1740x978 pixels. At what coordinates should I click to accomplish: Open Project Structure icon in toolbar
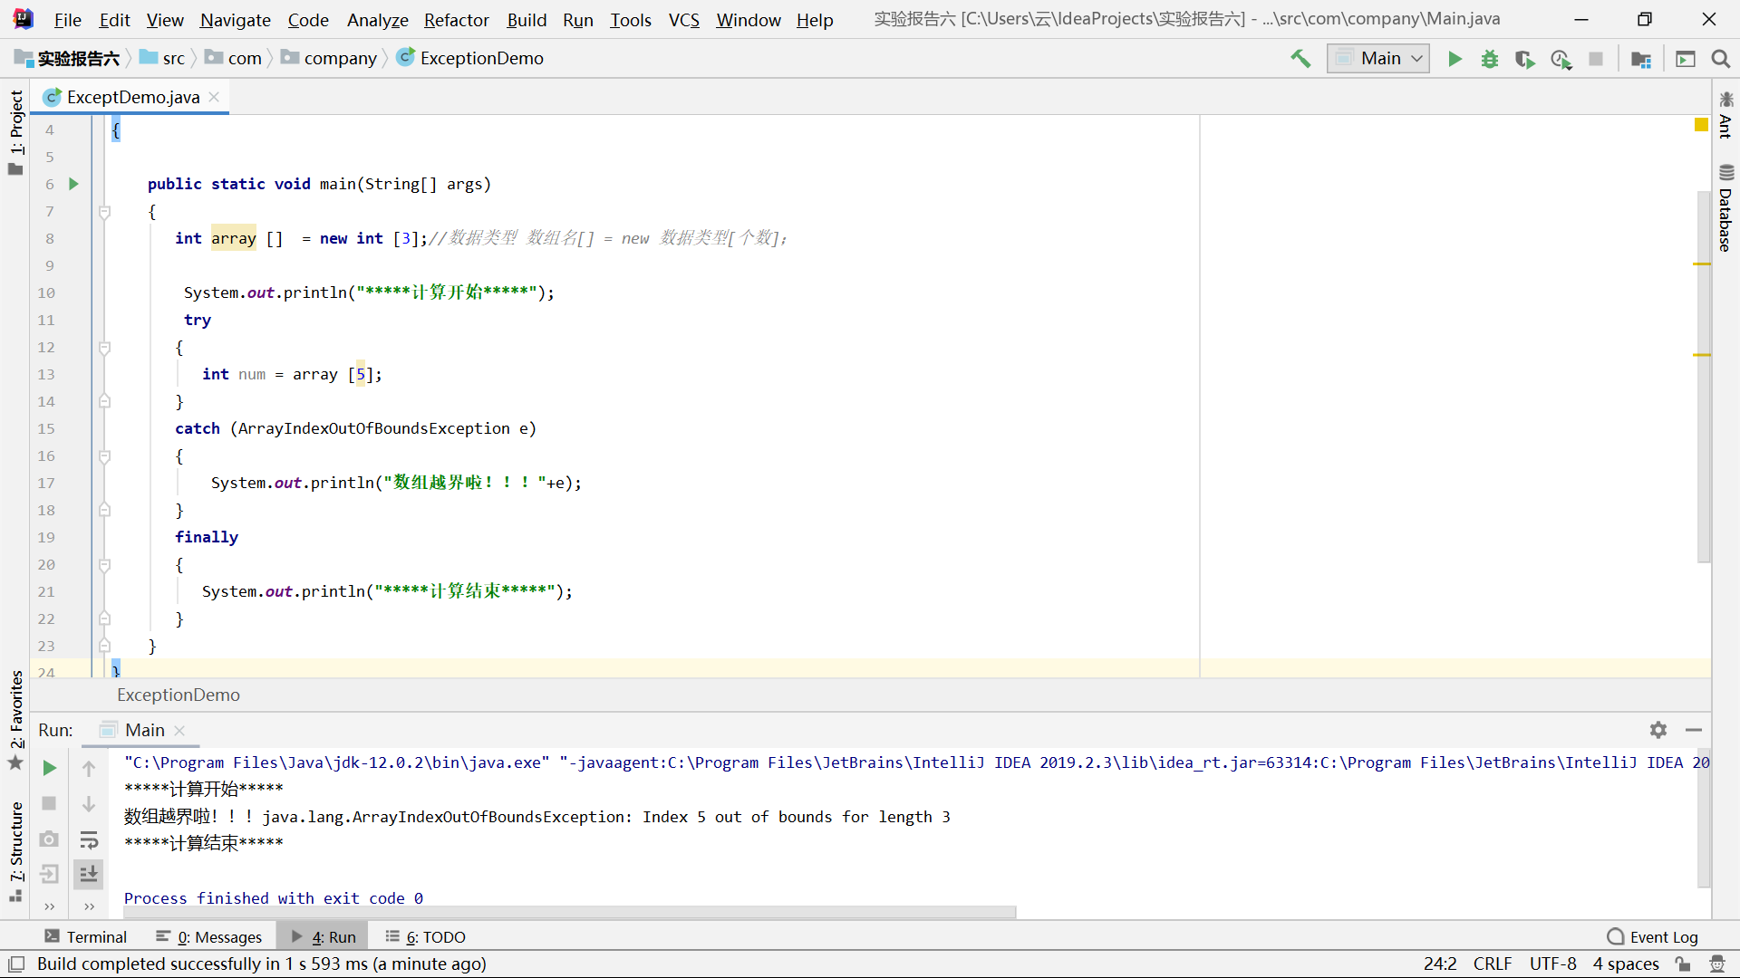(x=1641, y=59)
